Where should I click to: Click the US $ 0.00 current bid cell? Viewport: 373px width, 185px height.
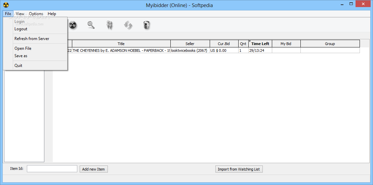(224, 50)
